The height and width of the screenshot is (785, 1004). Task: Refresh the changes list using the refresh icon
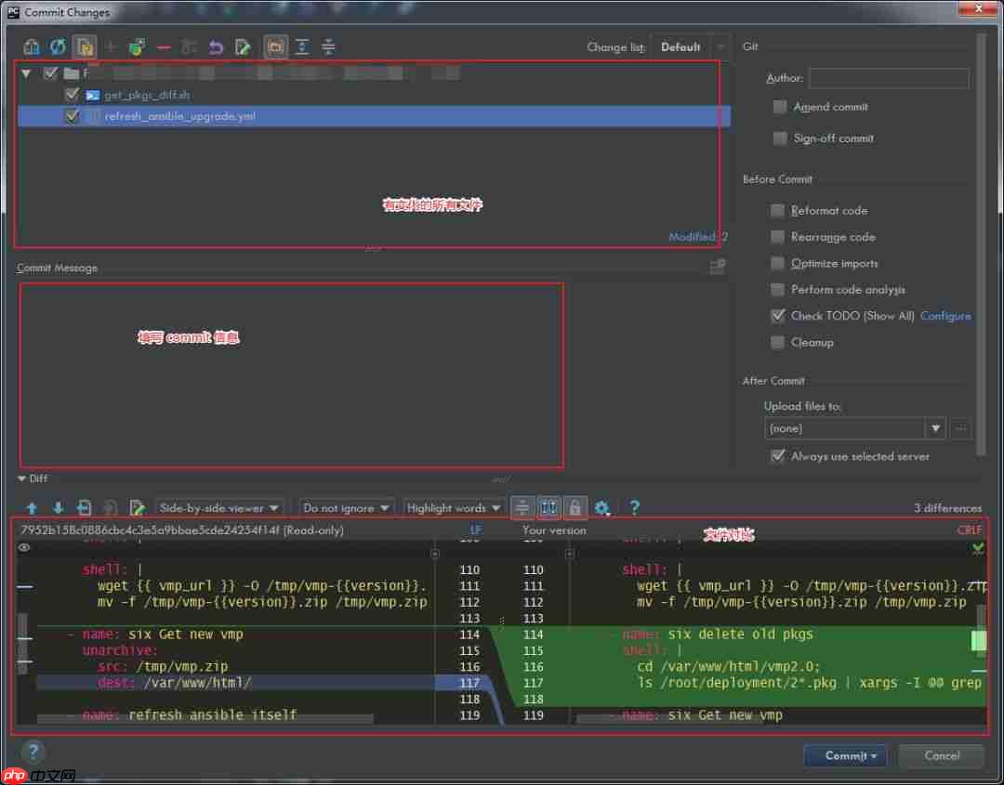(57, 46)
